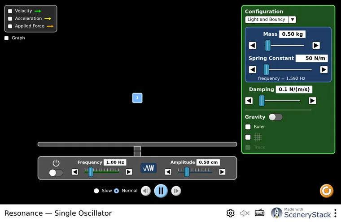Viewport: 341px width, 222px height.
Task: Increase mass with right arrow
Action: point(316,46)
